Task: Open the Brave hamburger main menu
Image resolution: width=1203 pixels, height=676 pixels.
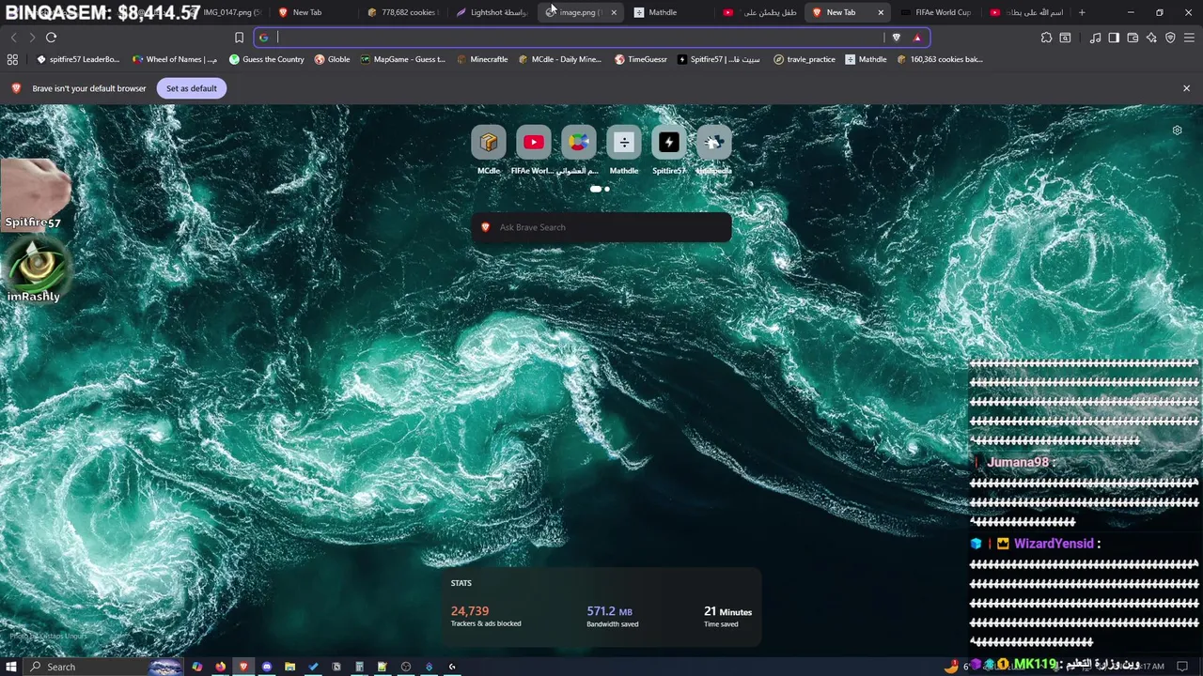Action: 1189,38
